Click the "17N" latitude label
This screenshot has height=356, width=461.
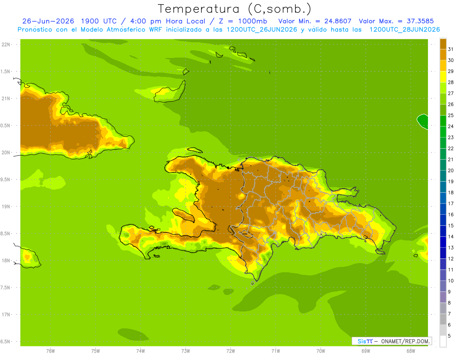[6, 315]
